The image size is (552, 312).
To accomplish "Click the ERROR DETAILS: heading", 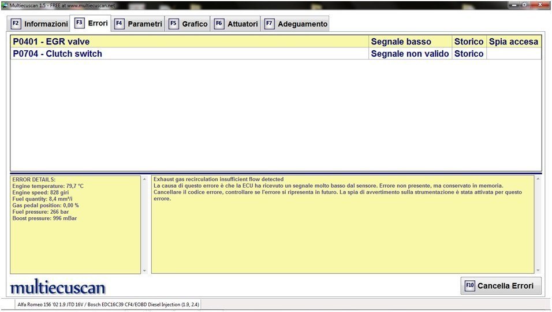I will [34, 180].
